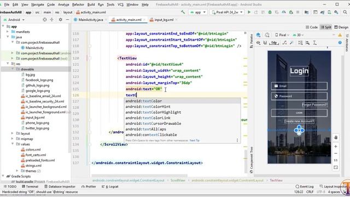The width and height of the screenshot is (350, 197).
Task: Select android:textAllCaps suggestion
Action: [x=182, y=129]
